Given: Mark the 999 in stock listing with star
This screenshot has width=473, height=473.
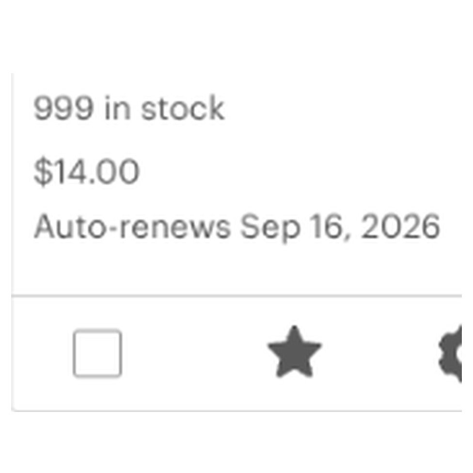Looking at the screenshot, I should pyautogui.click(x=295, y=352).
